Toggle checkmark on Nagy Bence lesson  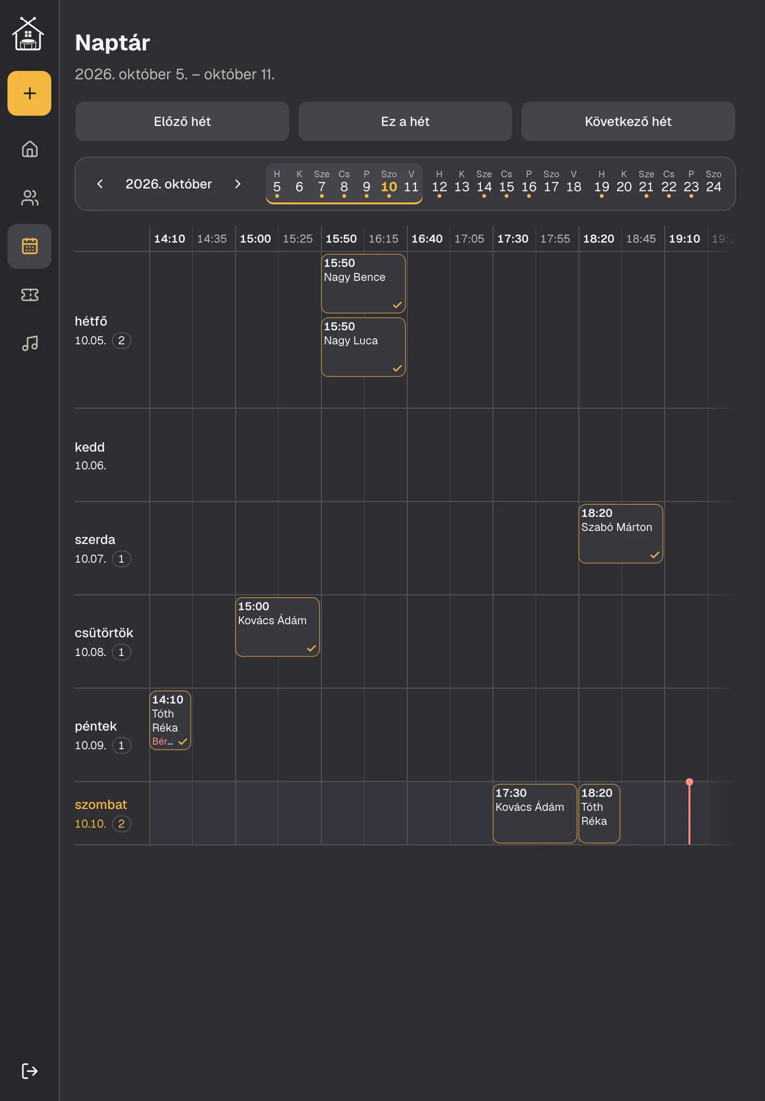click(397, 305)
